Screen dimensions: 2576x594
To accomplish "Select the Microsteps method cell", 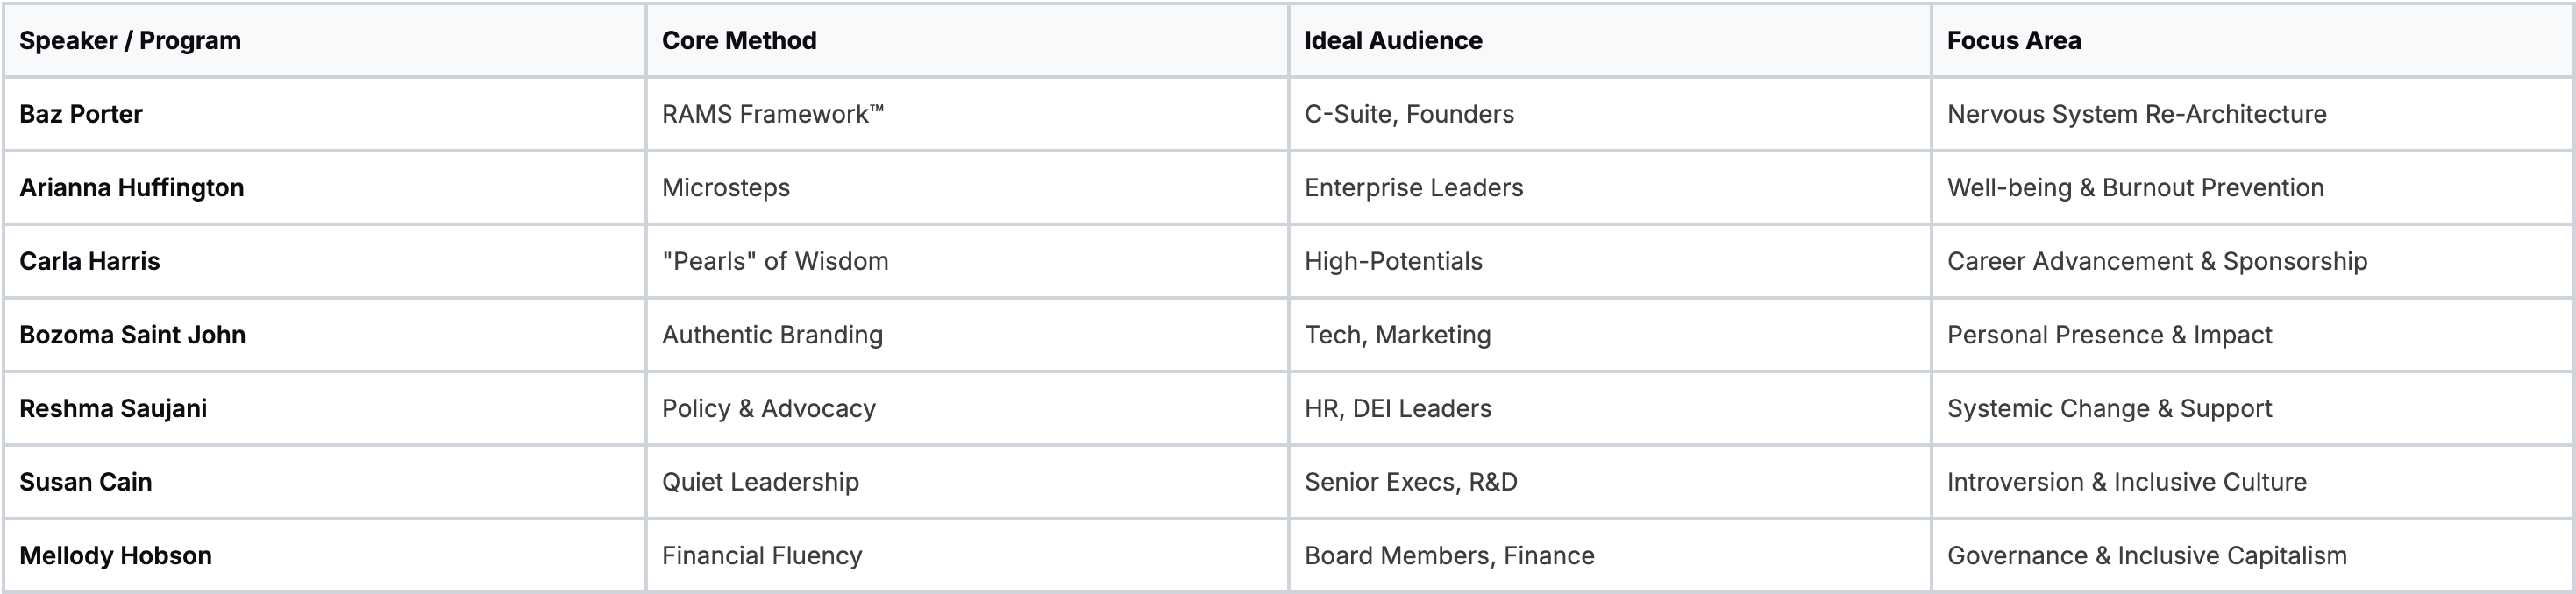I will point(726,188).
